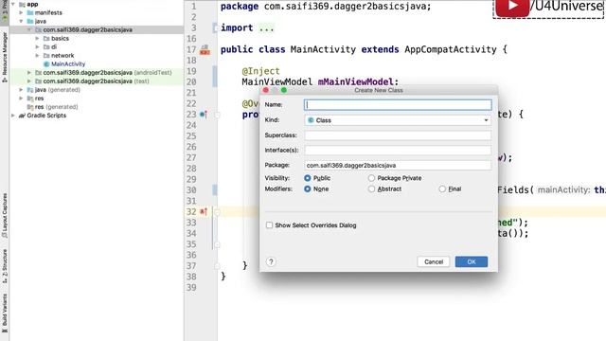Select Final modifier radio button
606x341 pixels.
pos(442,188)
